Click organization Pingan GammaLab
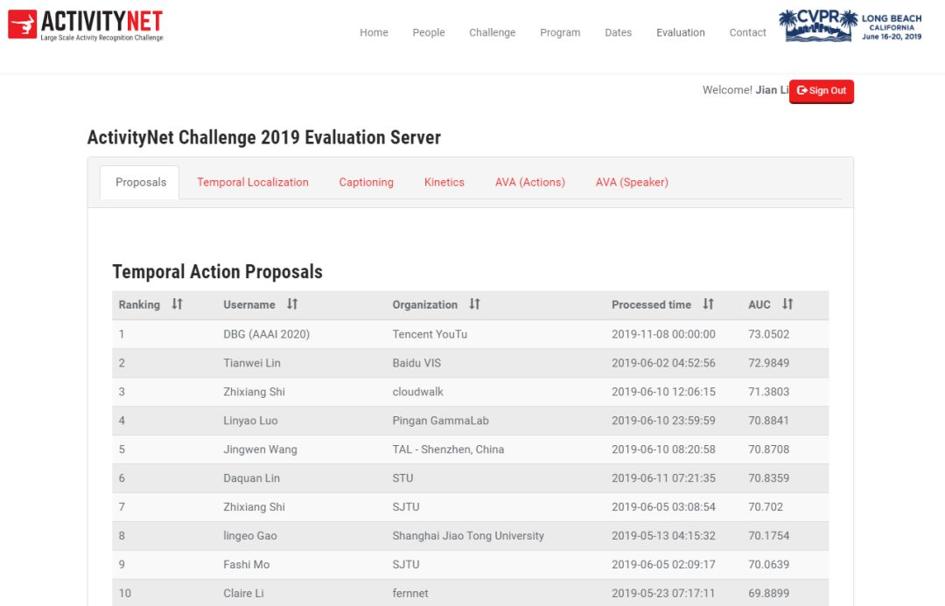945x606 pixels. [440, 421]
